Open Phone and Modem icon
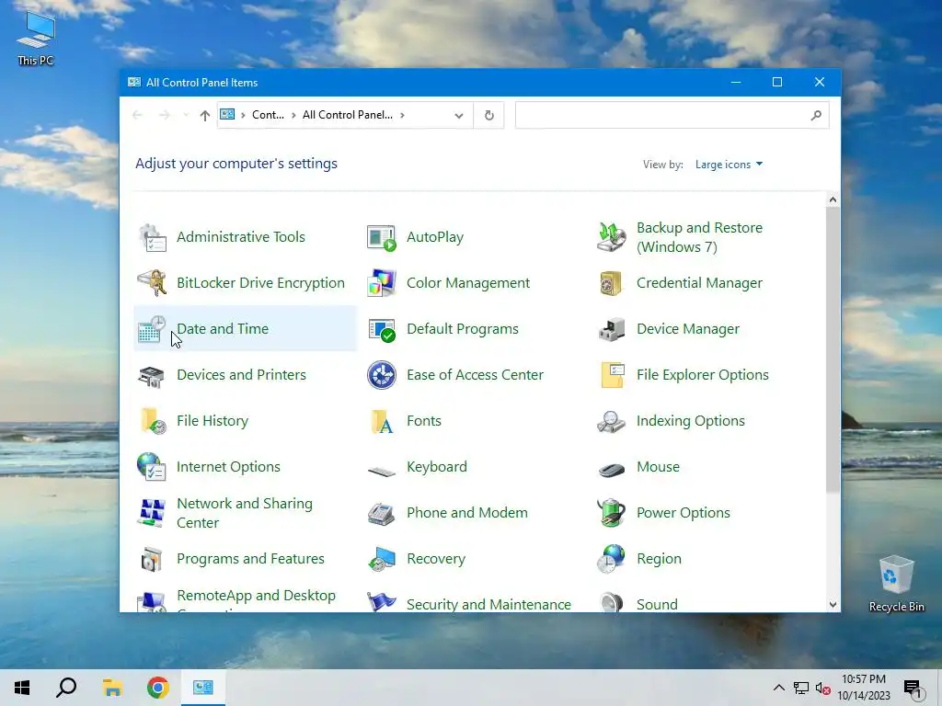This screenshot has width=942, height=706. [382, 513]
